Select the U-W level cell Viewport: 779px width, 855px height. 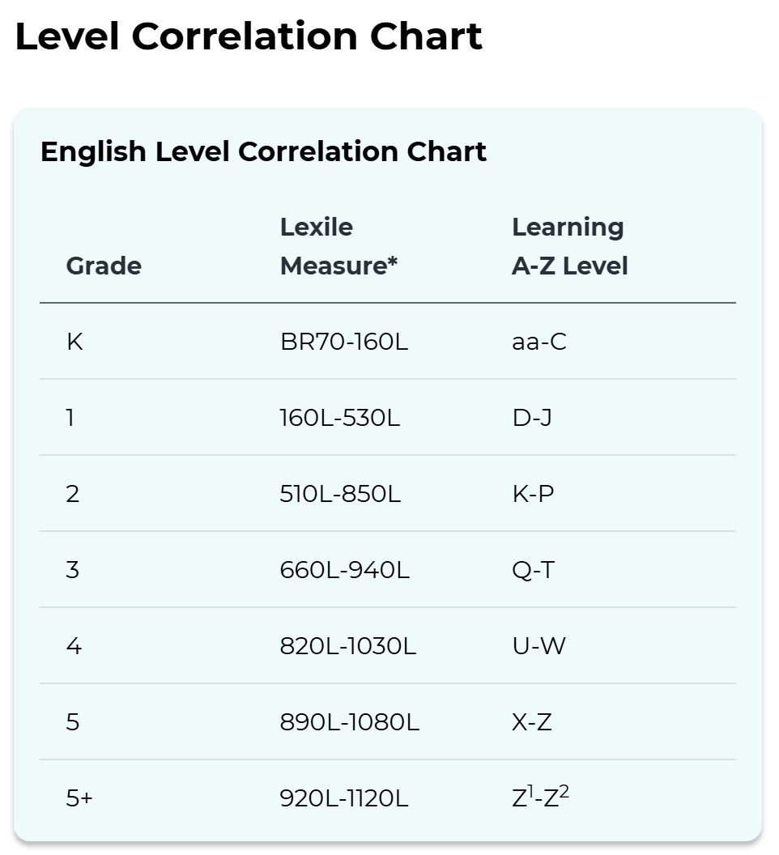[539, 645]
